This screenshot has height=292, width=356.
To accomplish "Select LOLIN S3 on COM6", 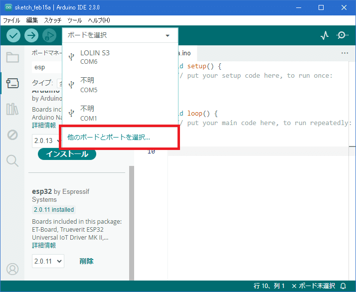I will coord(120,57).
